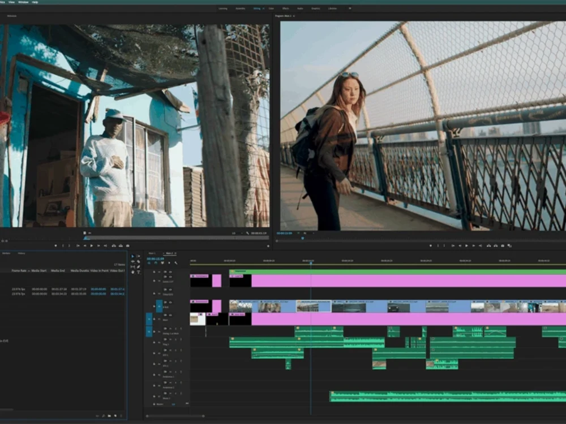The height and width of the screenshot is (424, 566).
Task: Play sequence in Program monitor
Action: click(467, 245)
